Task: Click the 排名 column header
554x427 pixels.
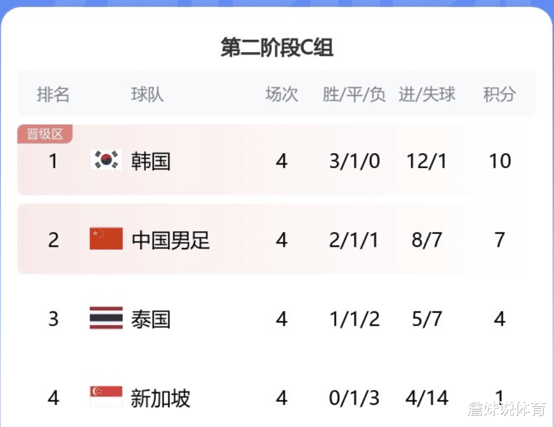Action: [x=53, y=94]
